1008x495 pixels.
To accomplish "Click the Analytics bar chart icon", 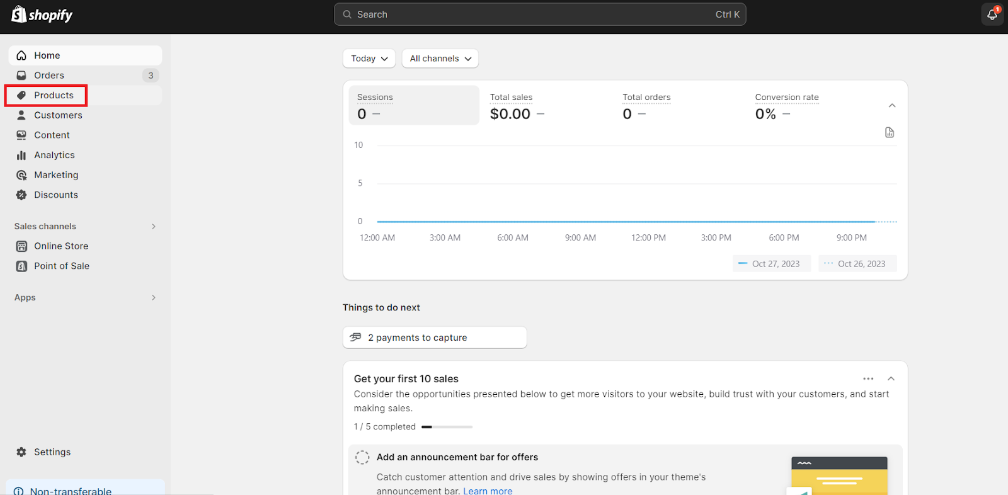I will click(21, 156).
